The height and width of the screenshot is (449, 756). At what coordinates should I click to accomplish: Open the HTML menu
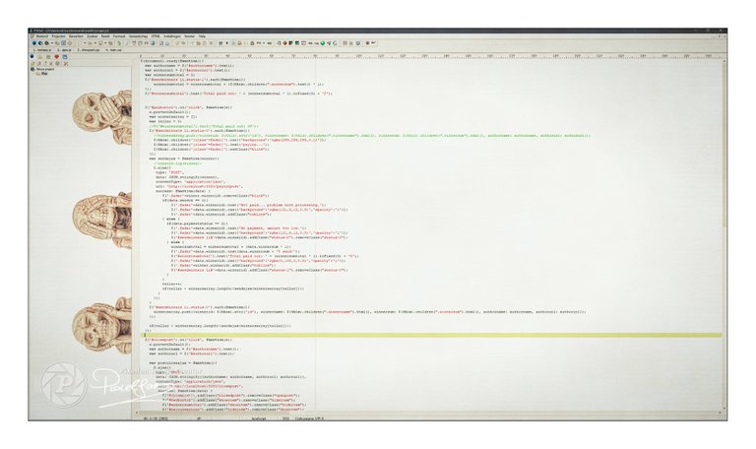[x=156, y=36]
